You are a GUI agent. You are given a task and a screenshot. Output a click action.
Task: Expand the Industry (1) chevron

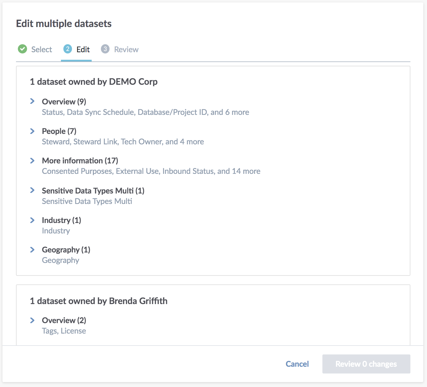(x=32, y=220)
